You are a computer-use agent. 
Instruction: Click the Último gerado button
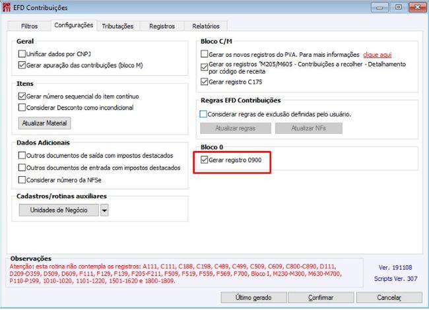[253, 297]
